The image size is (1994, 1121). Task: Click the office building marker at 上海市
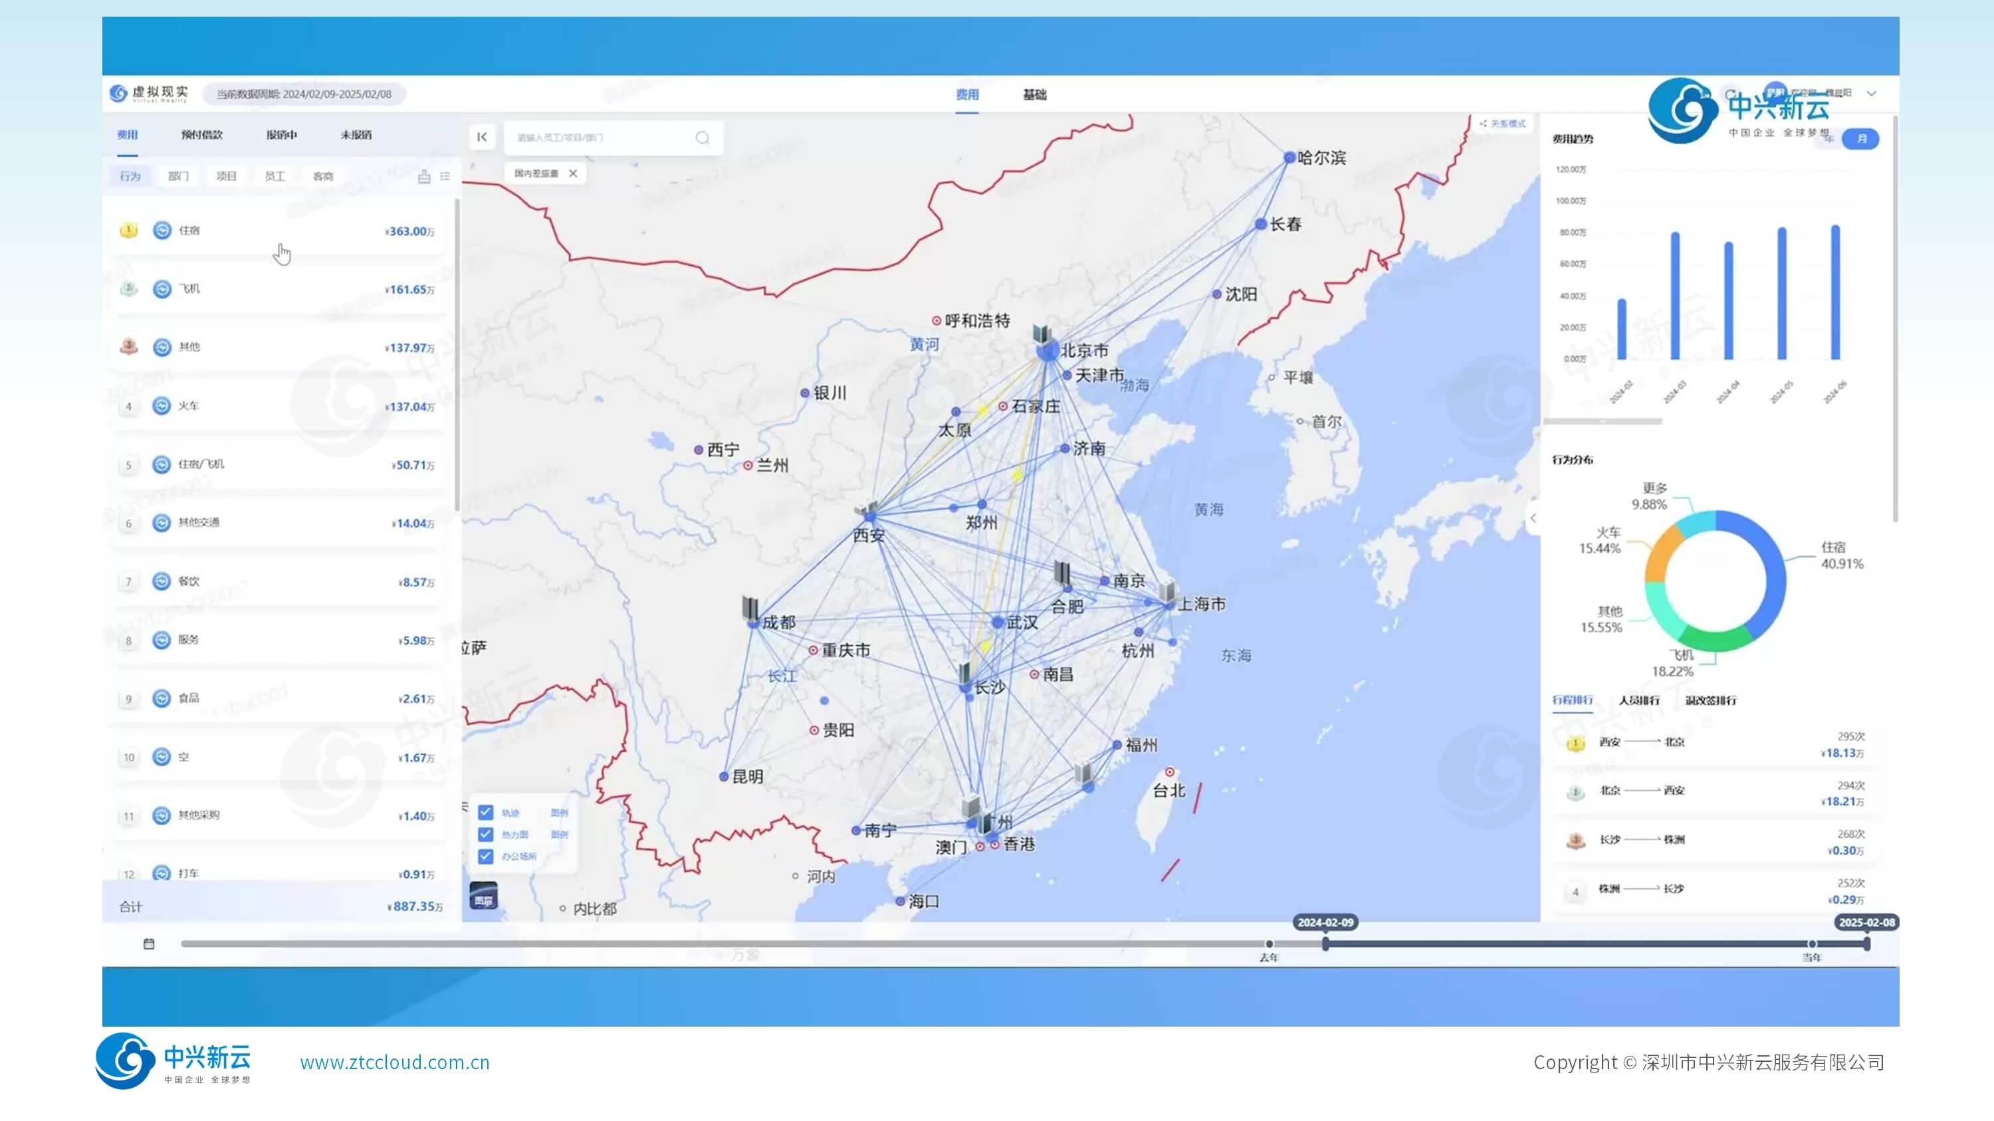1167,593
